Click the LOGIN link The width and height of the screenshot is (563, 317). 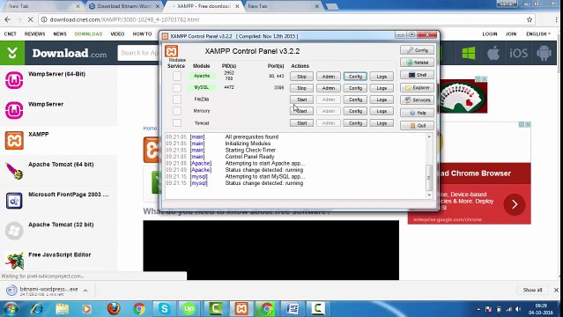pos(490,33)
